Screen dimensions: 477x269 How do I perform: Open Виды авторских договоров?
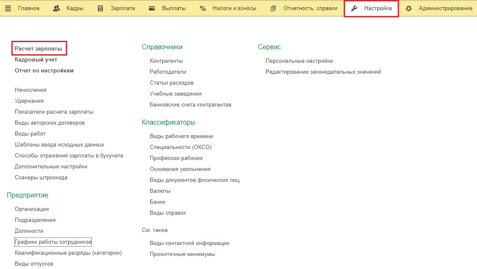point(50,123)
